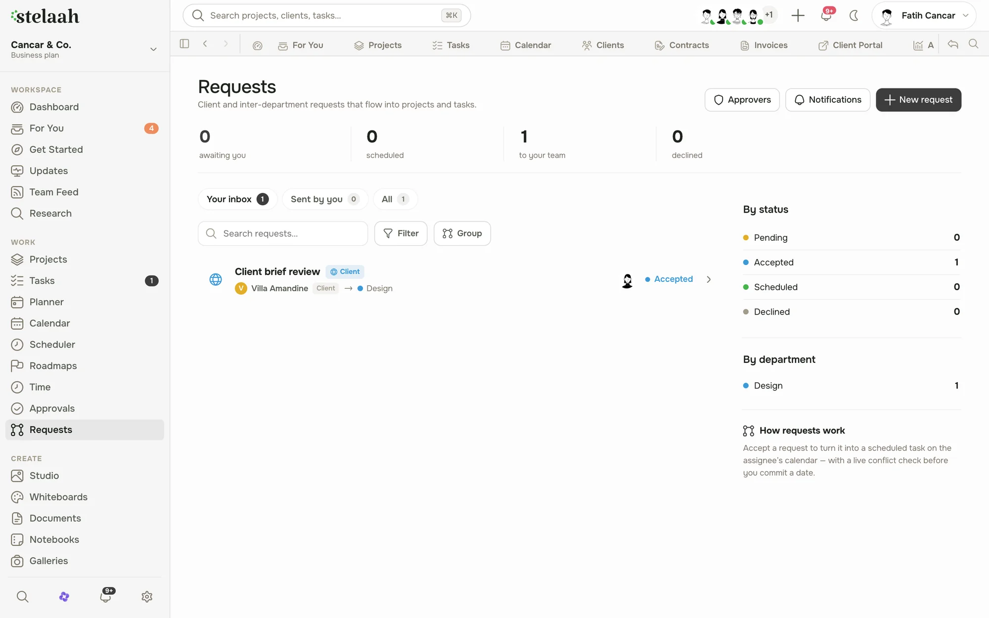Open Approvals in the sidebar

tap(85, 408)
